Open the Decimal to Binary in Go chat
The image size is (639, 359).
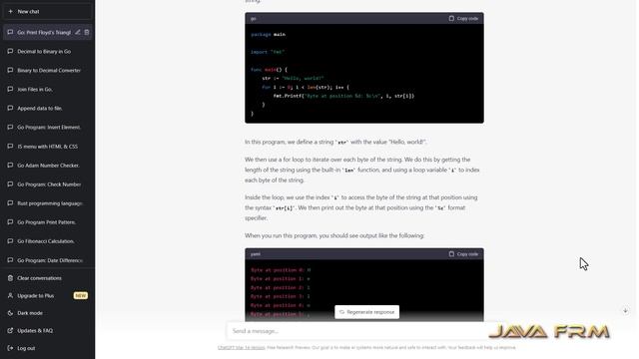coord(48,51)
